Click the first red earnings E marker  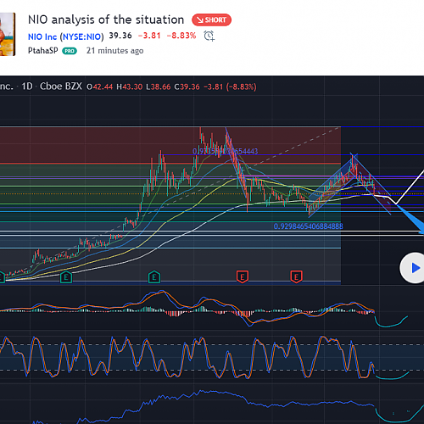243,276
